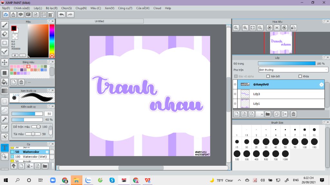Adjust the Độ trong opacity slider
Viewport: 330px width, 185px height.
pos(286,64)
